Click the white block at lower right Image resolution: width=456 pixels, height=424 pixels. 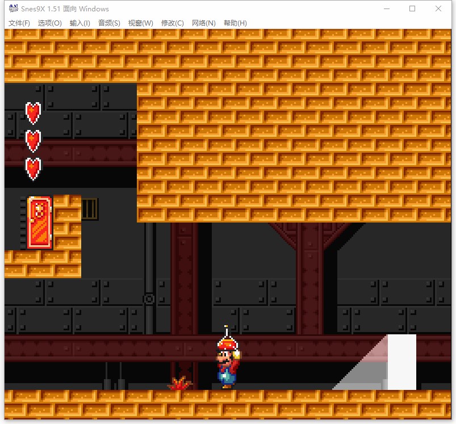click(402, 362)
